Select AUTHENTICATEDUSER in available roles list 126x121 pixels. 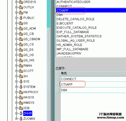point(73,2)
